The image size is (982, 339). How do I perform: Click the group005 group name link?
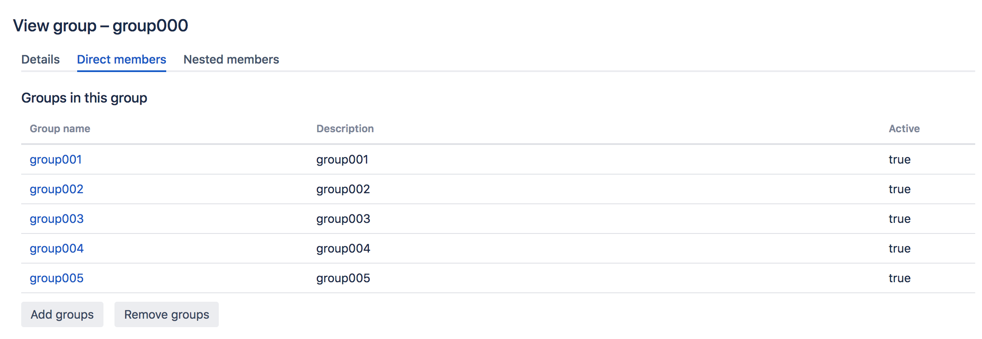56,278
